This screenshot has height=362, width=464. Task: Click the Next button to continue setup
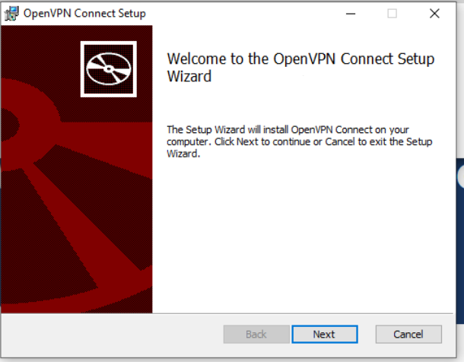325,334
